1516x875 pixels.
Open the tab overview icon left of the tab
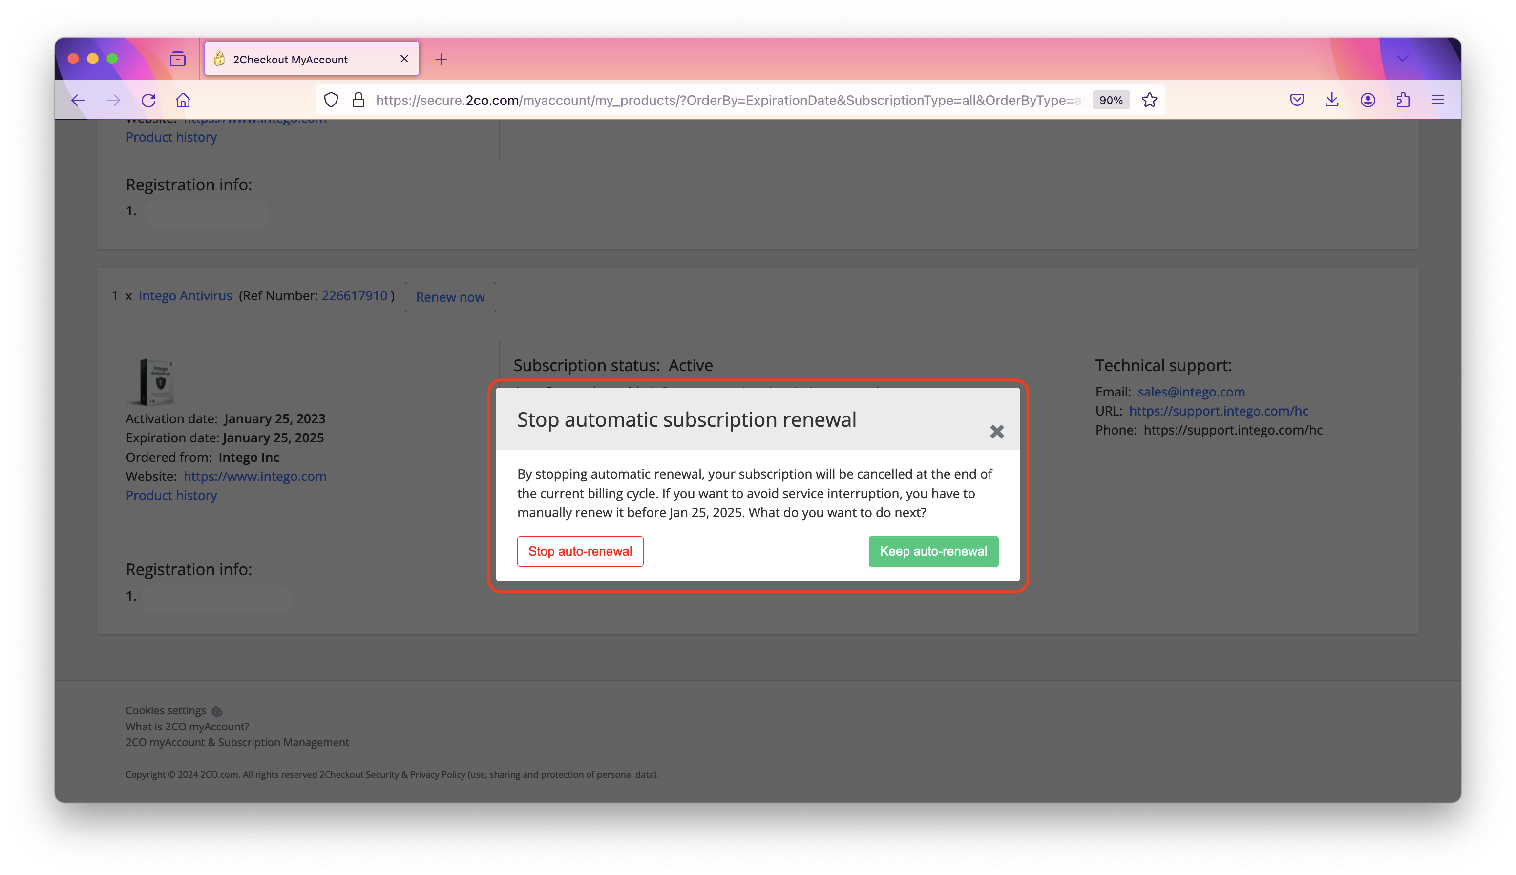[x=177, y=59]
